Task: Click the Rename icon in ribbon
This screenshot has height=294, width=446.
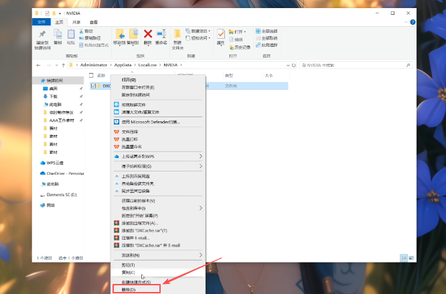Action: point(161,36)
